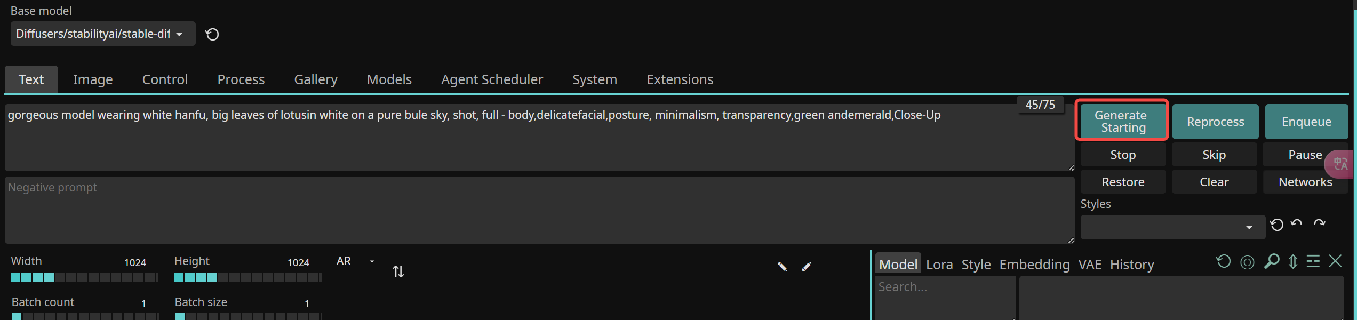The image size is (1357, 320).
Task: Refresh the extra networks panel
Action: pos(1223,262)
